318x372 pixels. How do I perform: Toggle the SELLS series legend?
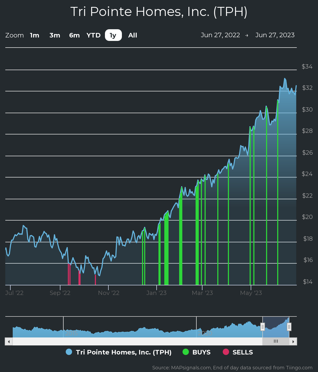click(238, 352)
